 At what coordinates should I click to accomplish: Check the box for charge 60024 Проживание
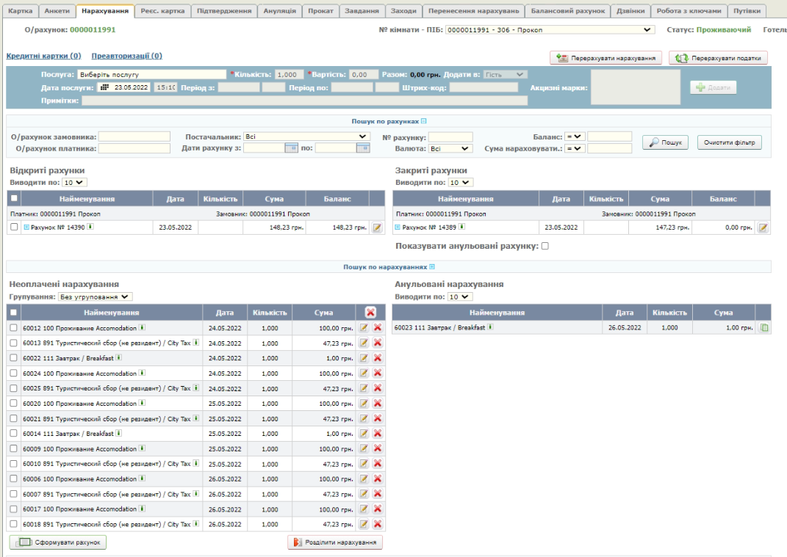coord(13,373)
